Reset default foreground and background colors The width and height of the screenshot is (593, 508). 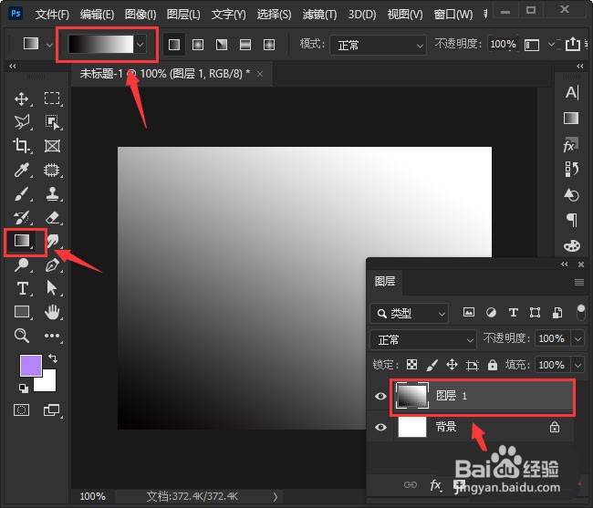click(x=24, y=389)
